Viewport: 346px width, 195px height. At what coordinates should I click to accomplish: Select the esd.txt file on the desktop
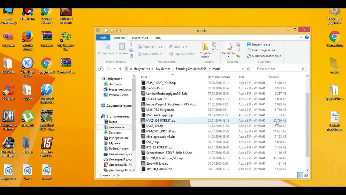point(335,66)
